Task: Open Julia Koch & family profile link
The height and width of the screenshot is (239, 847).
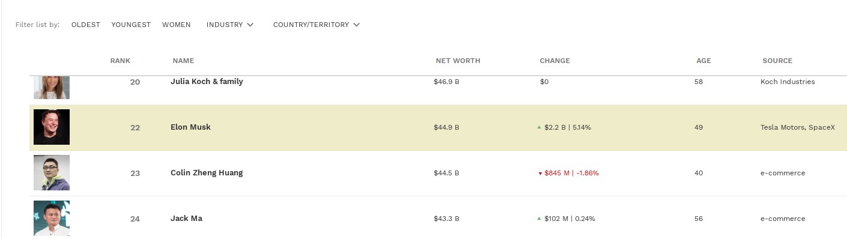Action: click(207, 82)
